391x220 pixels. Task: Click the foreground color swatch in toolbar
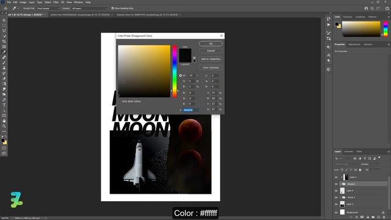(x=2, y=141)
